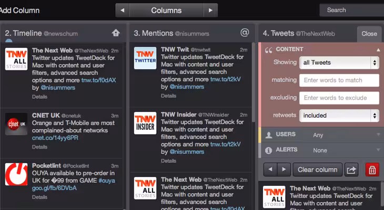384x210 pixels.
Task: Open TNW Insider avatar in Mentions
Action: coord(145,123)
